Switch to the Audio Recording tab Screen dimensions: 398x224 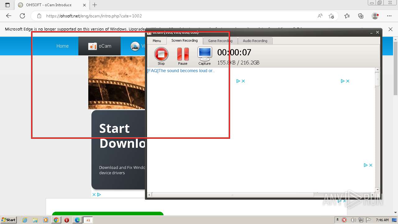(255, 41)
